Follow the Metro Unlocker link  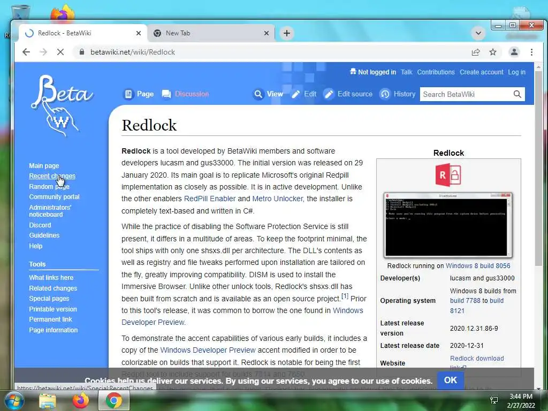278,199
